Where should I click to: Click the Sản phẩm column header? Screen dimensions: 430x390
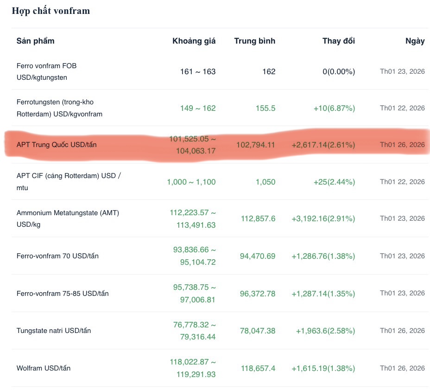[35, 41]
